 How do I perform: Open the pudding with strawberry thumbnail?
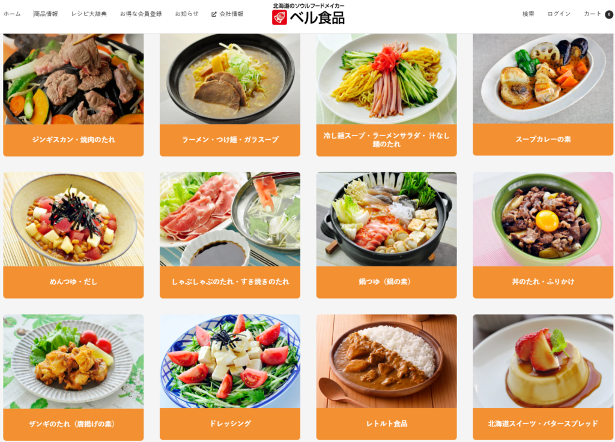point(543,361)
